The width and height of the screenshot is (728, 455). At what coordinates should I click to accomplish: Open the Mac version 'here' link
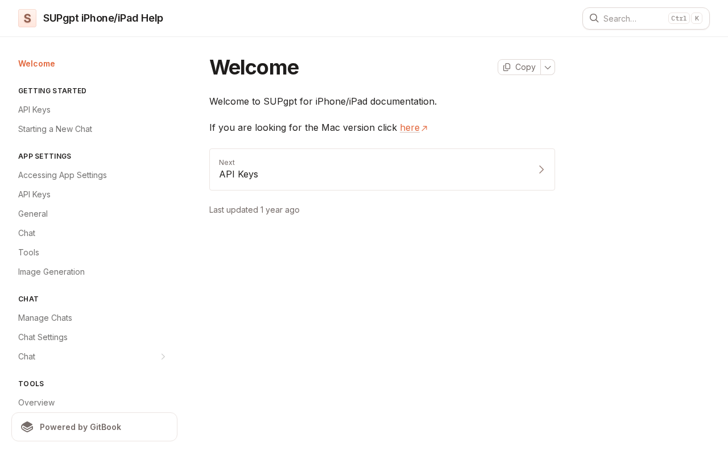(x=409, y=127)
